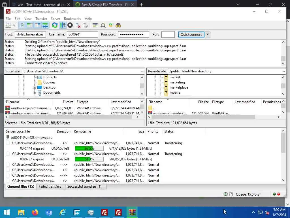Image resolution: width=290 pixels, height=218 pixels.
Task: Open the View menu
Action: 28,18
